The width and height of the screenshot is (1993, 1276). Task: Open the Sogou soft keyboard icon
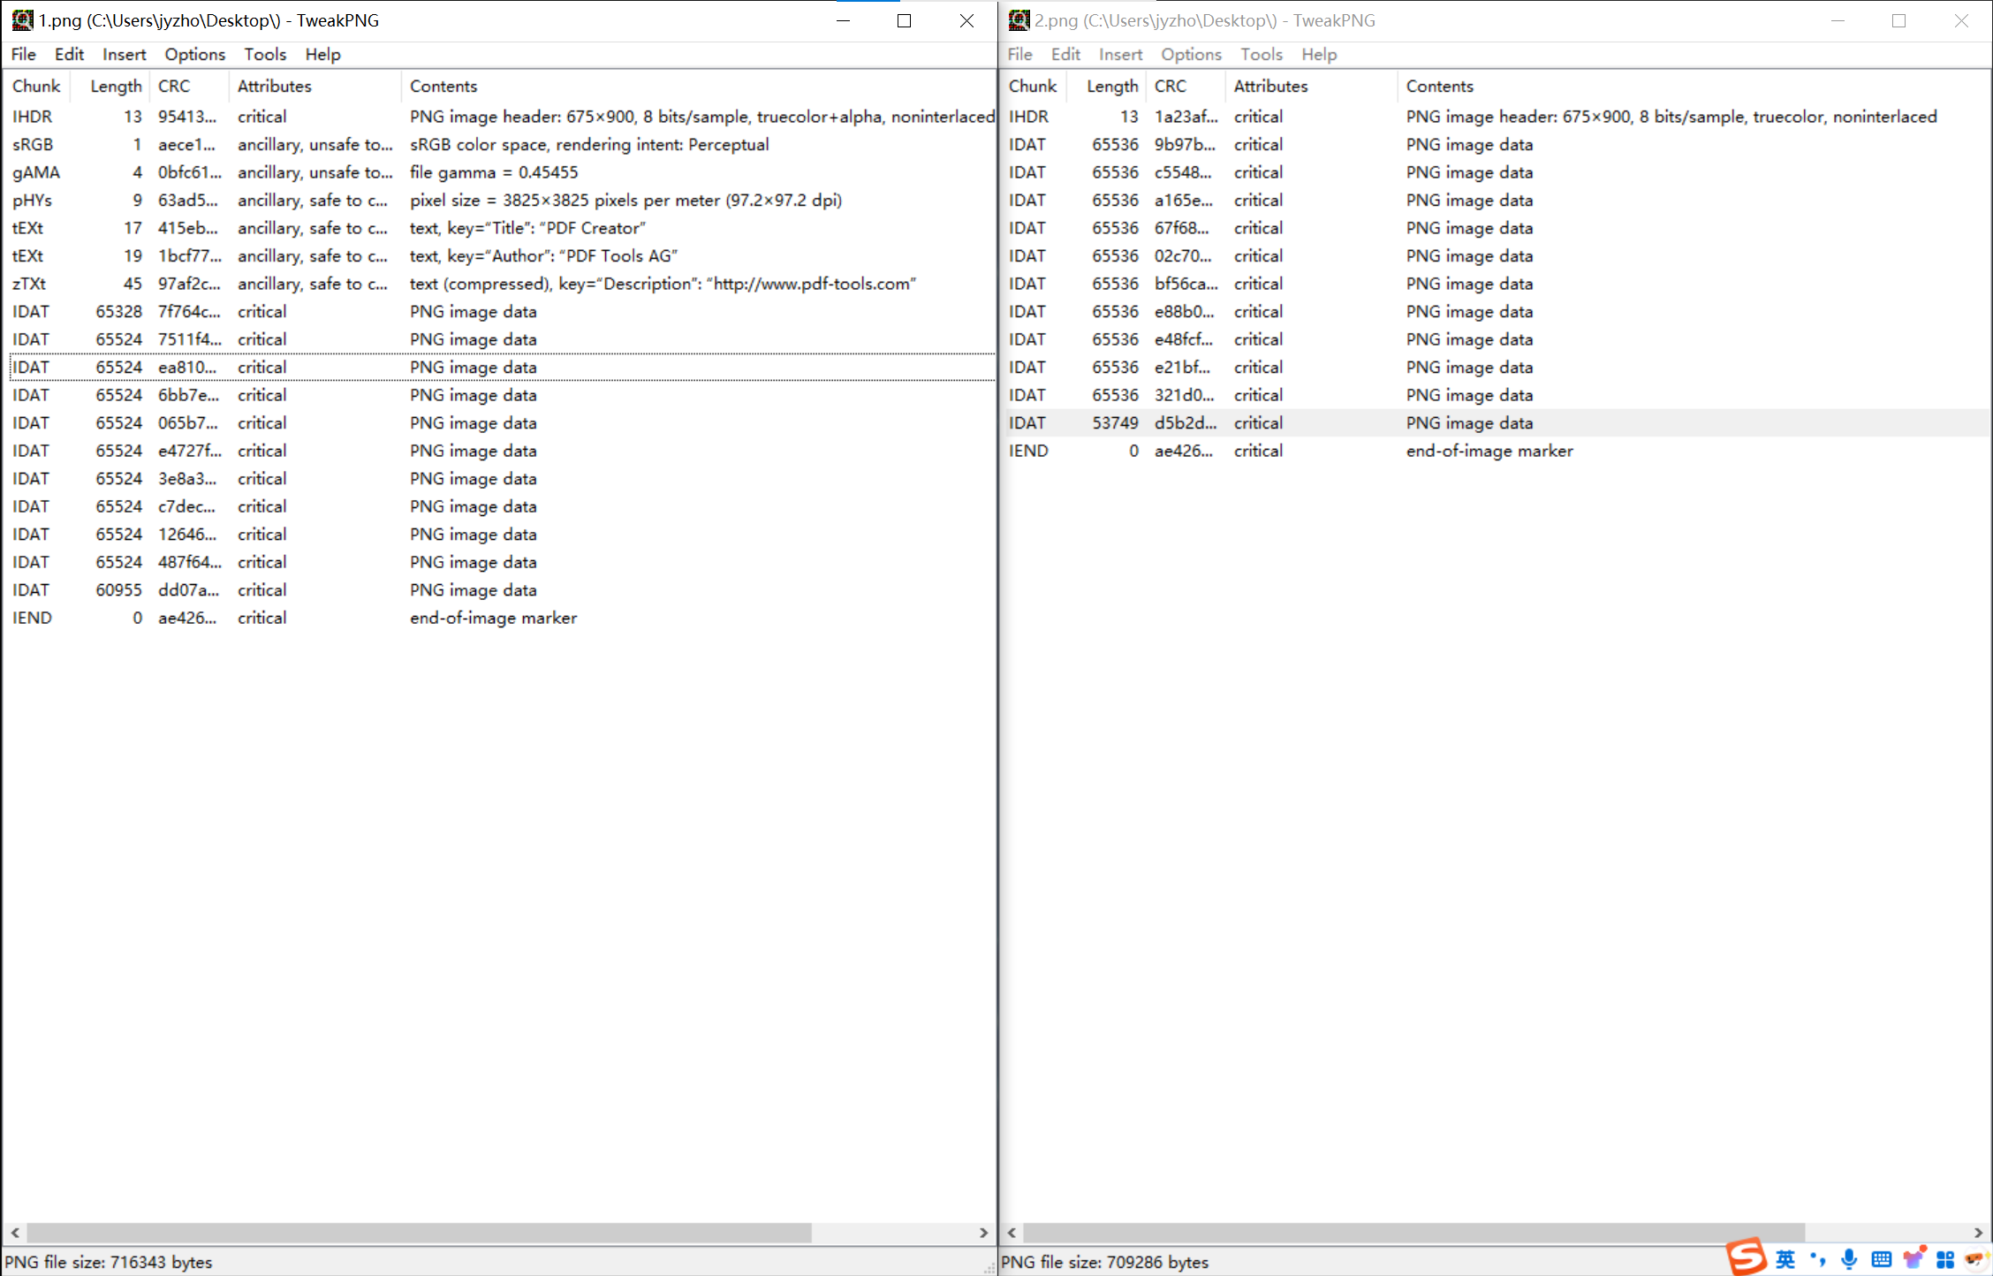tap(1882, 1259)
